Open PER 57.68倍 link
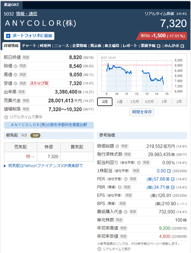Screen dimensions: 191x253 [x=160, y=179]
